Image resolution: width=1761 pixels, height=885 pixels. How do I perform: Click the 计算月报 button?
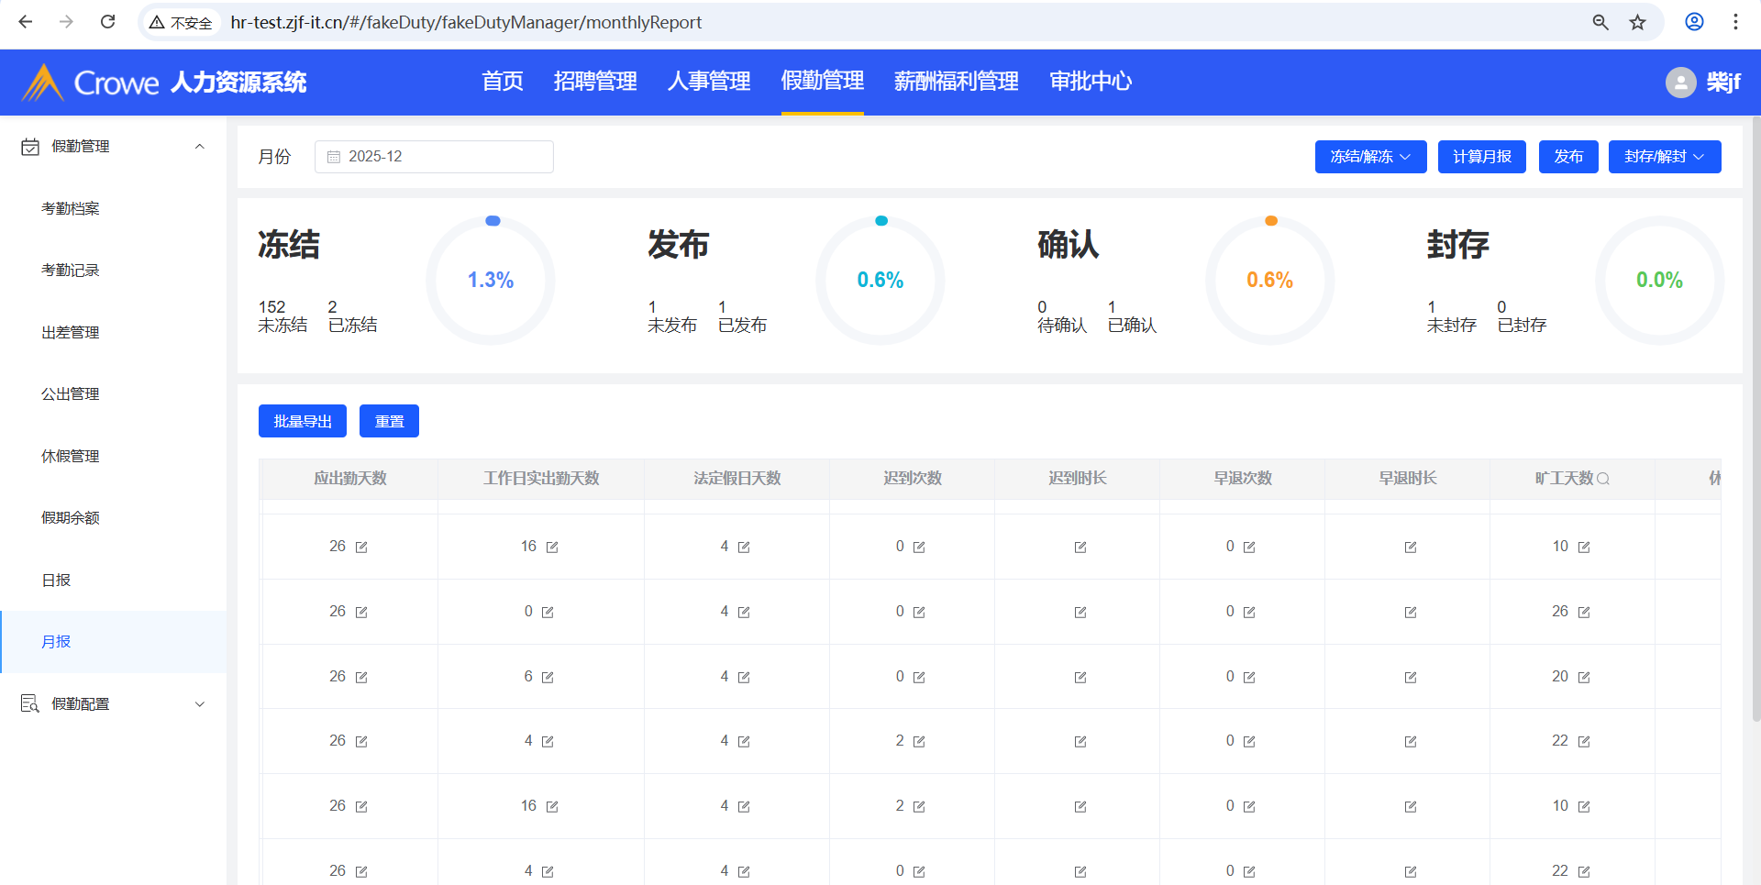coord(1481,157)
